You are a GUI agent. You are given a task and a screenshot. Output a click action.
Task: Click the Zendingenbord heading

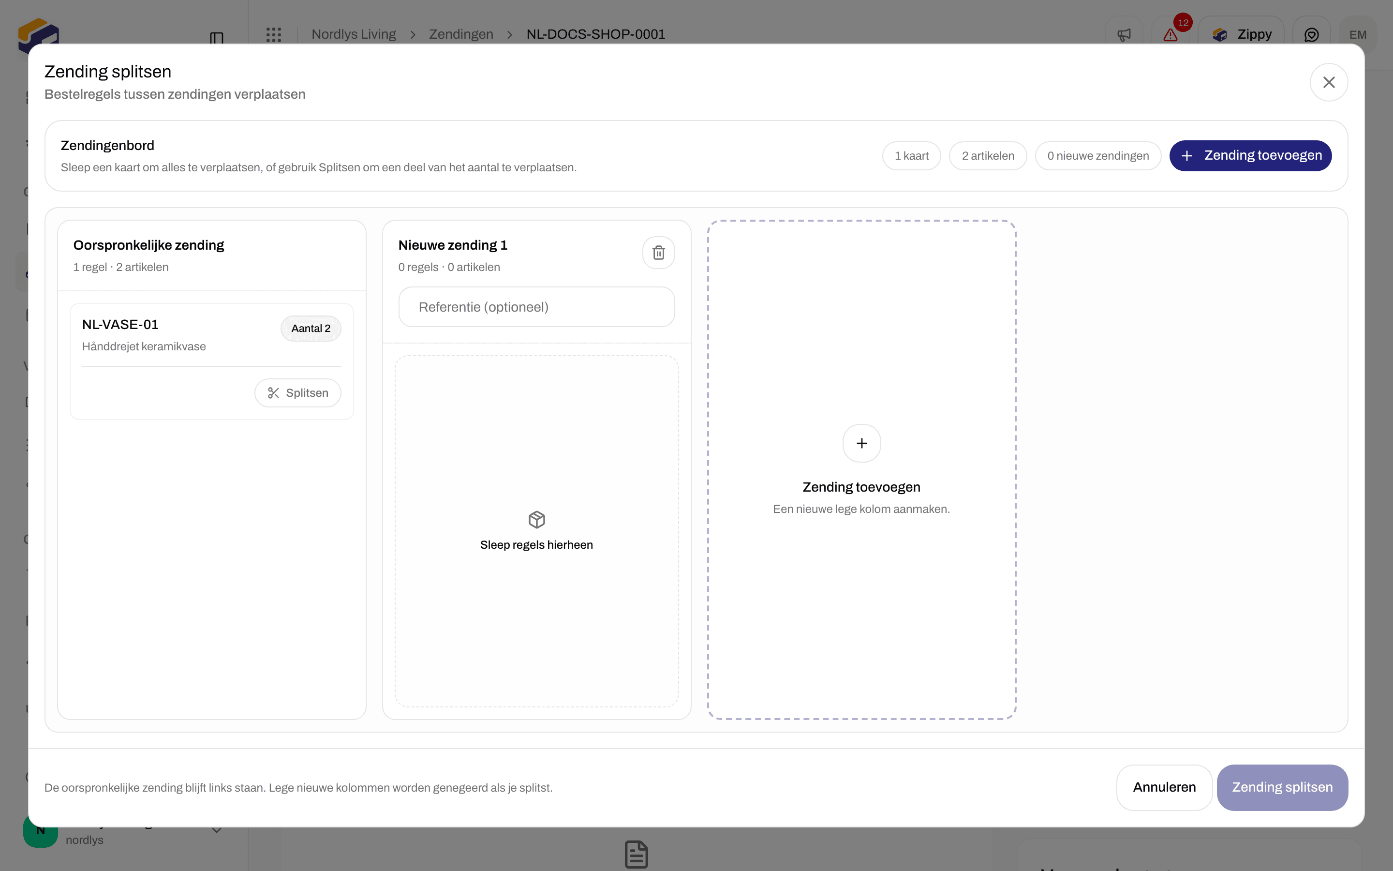[108, 145]
